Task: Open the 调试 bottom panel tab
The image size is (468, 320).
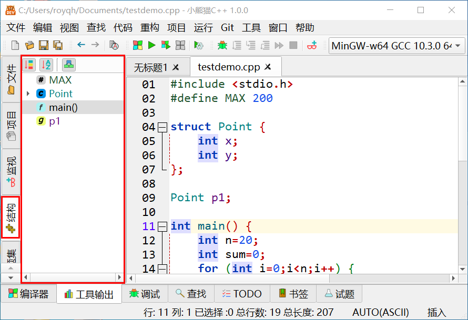Action: [x=145, y=294]
